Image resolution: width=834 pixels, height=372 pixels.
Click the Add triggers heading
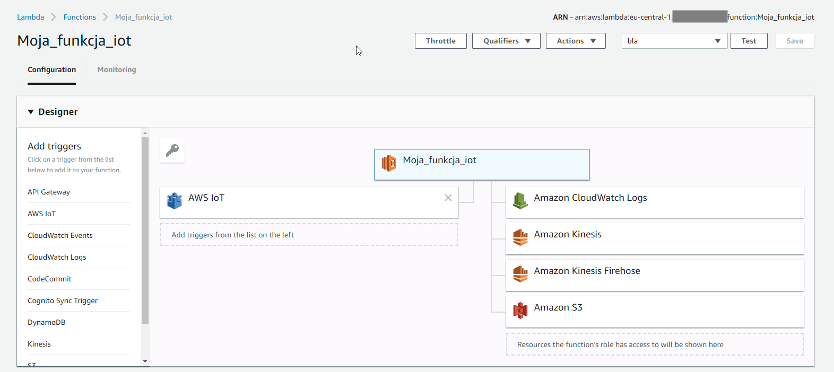(x=54, y=146)
